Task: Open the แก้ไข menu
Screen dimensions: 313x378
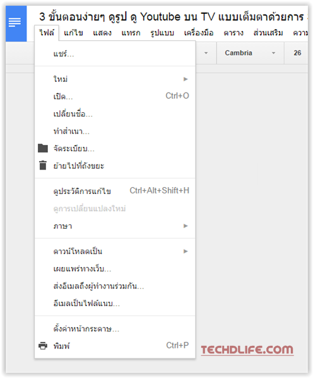Action: click(73, 33)
